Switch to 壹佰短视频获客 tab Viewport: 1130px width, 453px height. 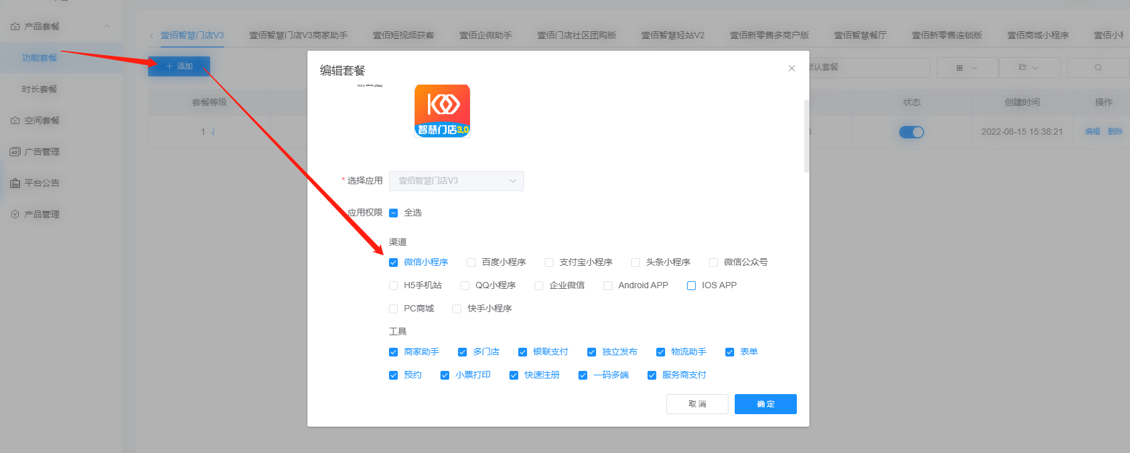(403, 35)
